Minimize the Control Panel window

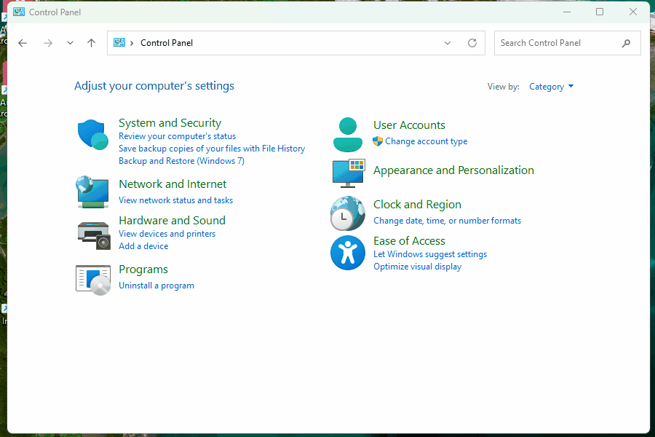point(566,12)
